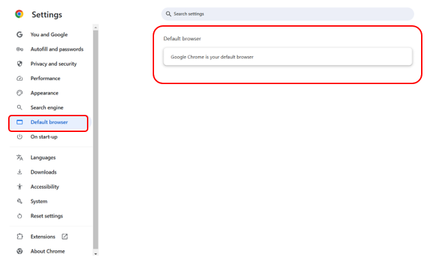443x268 pixels.
Task: Click the Reset settings icon
Action: [x=19, y=216]
